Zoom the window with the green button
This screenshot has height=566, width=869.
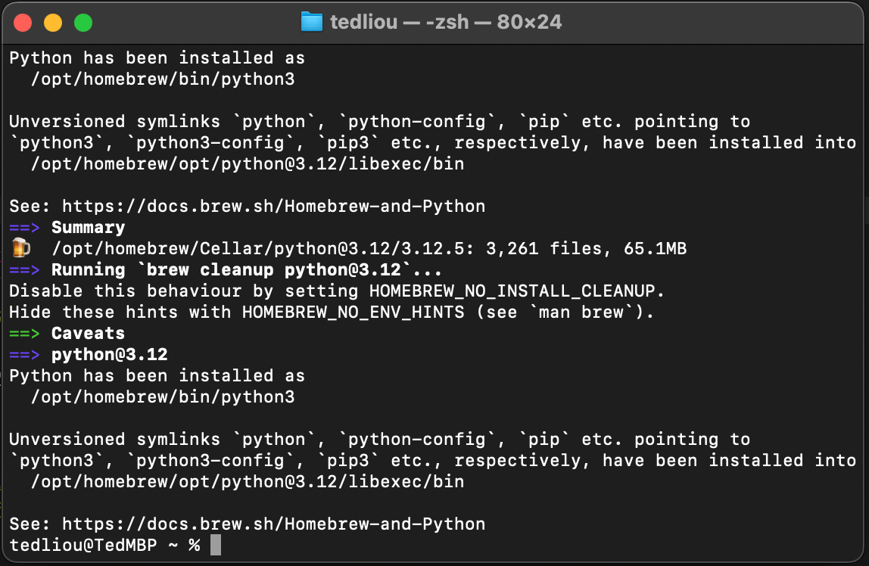point(83,23)
